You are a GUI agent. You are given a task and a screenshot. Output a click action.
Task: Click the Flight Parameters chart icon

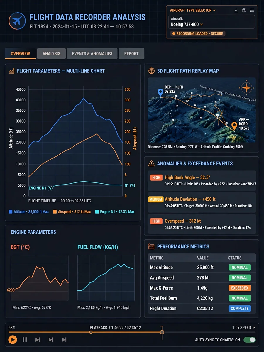tap(12, 71)
